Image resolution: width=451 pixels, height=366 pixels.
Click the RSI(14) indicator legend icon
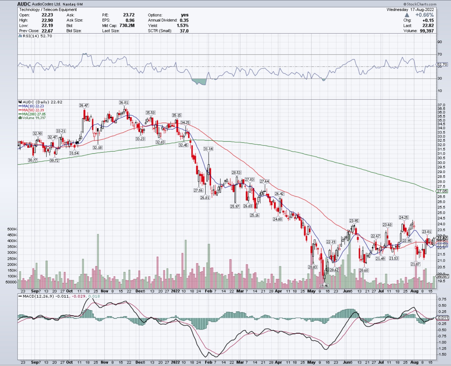(x=20, y=36)
